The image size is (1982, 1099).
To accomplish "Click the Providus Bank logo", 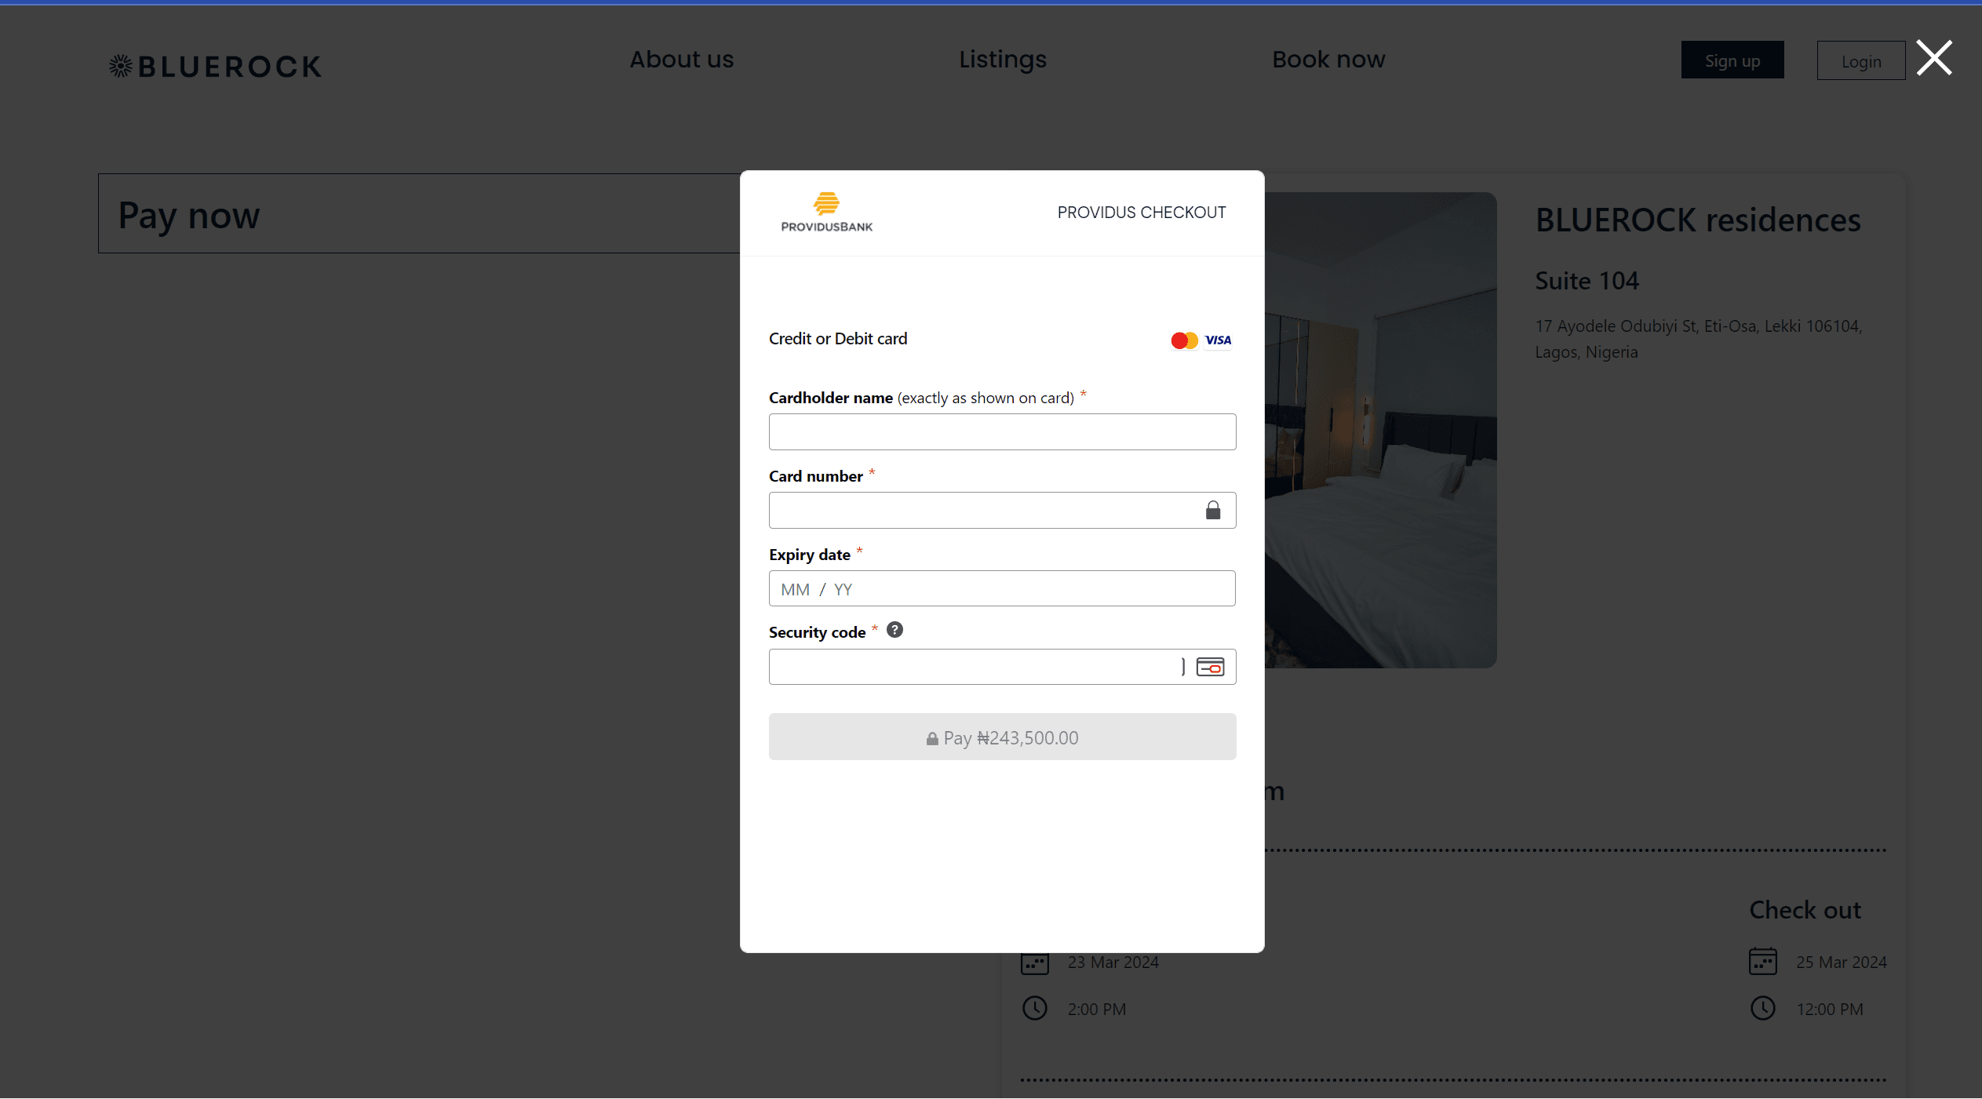I will (826, 212).
